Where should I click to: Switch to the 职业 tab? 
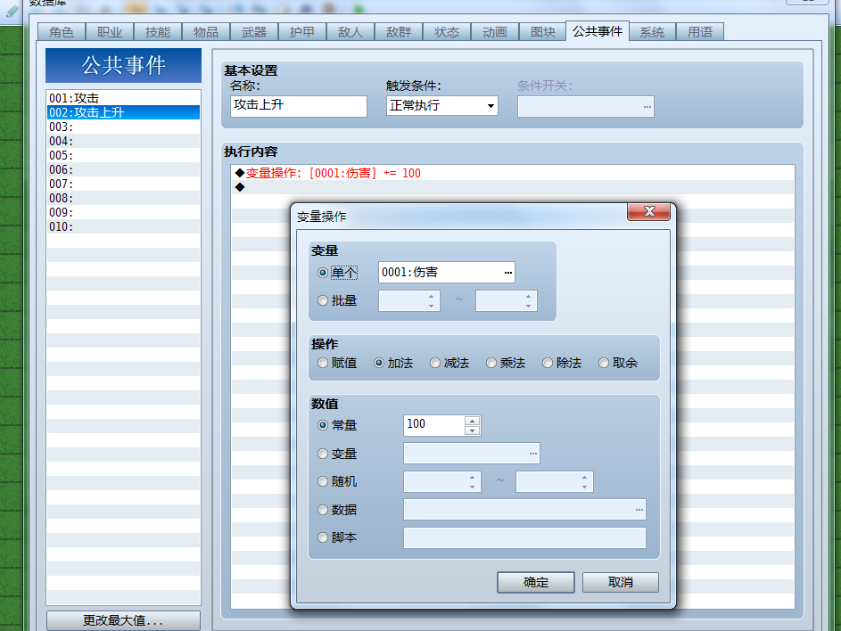tap(110, 32)
